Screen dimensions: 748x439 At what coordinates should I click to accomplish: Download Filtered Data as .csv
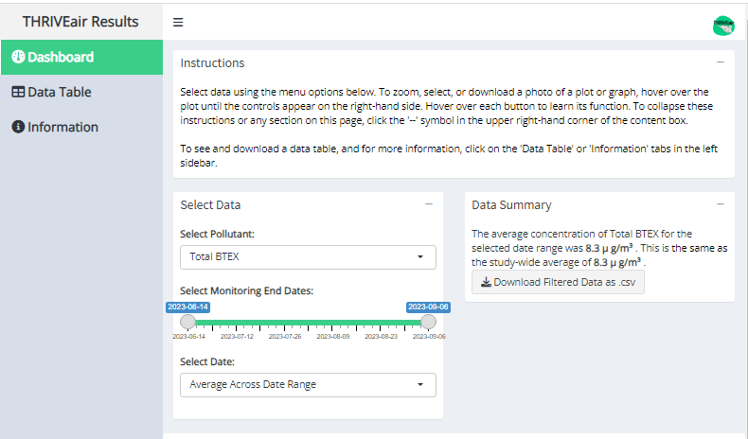558,282
